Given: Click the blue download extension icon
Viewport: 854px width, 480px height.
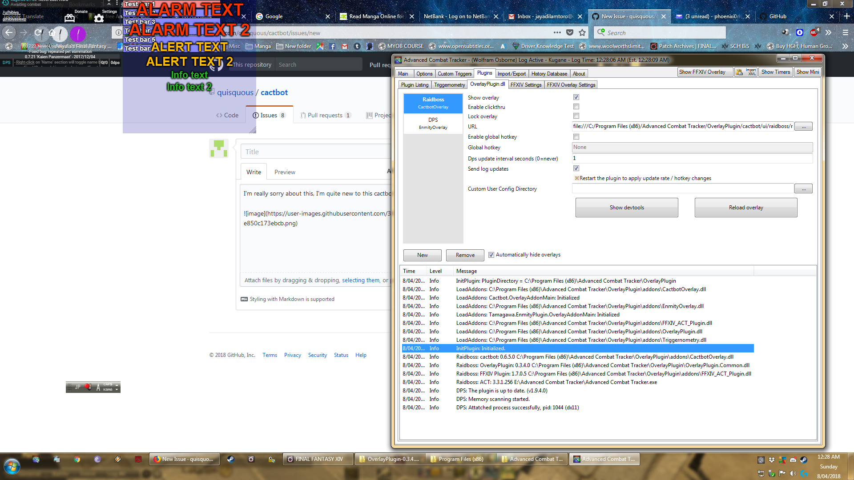Looking at the screenshot, I should [800, 32].
